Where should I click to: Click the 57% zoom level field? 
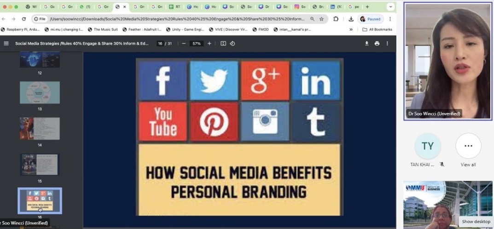(196, 43)
